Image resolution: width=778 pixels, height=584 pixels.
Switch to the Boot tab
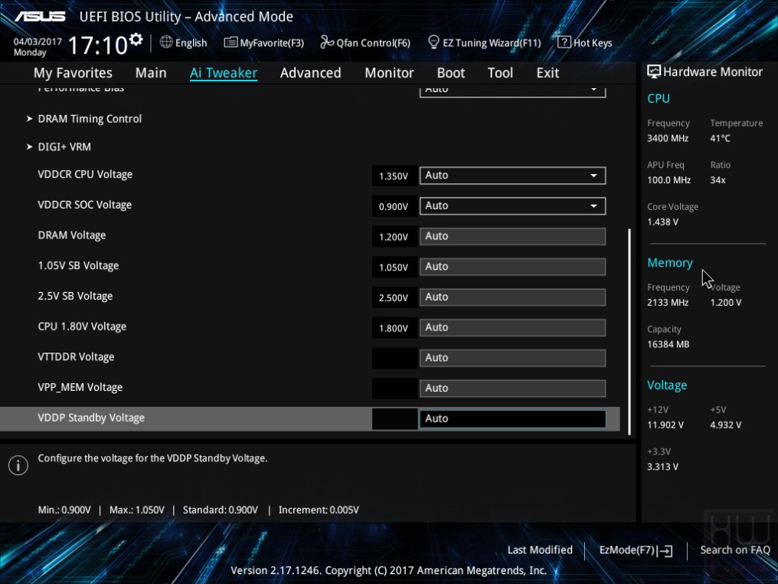pos(450,73)
